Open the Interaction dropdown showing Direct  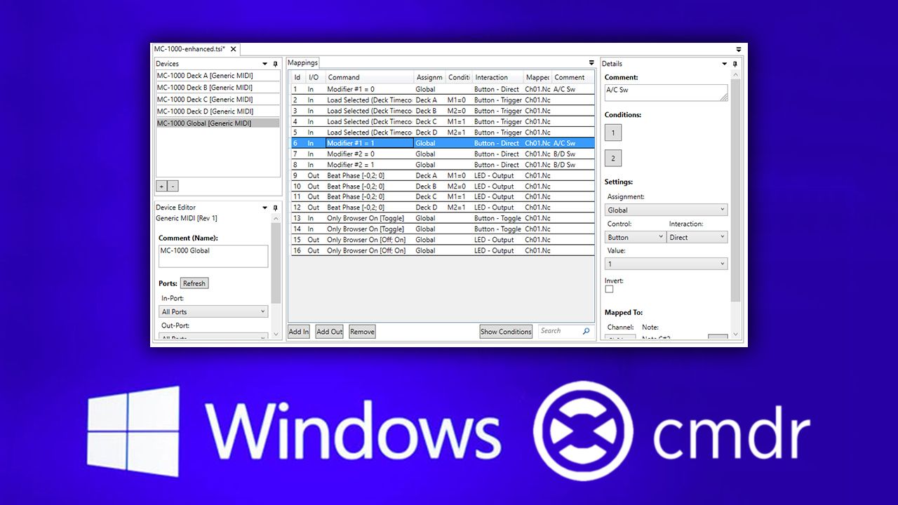pos(697,237)
